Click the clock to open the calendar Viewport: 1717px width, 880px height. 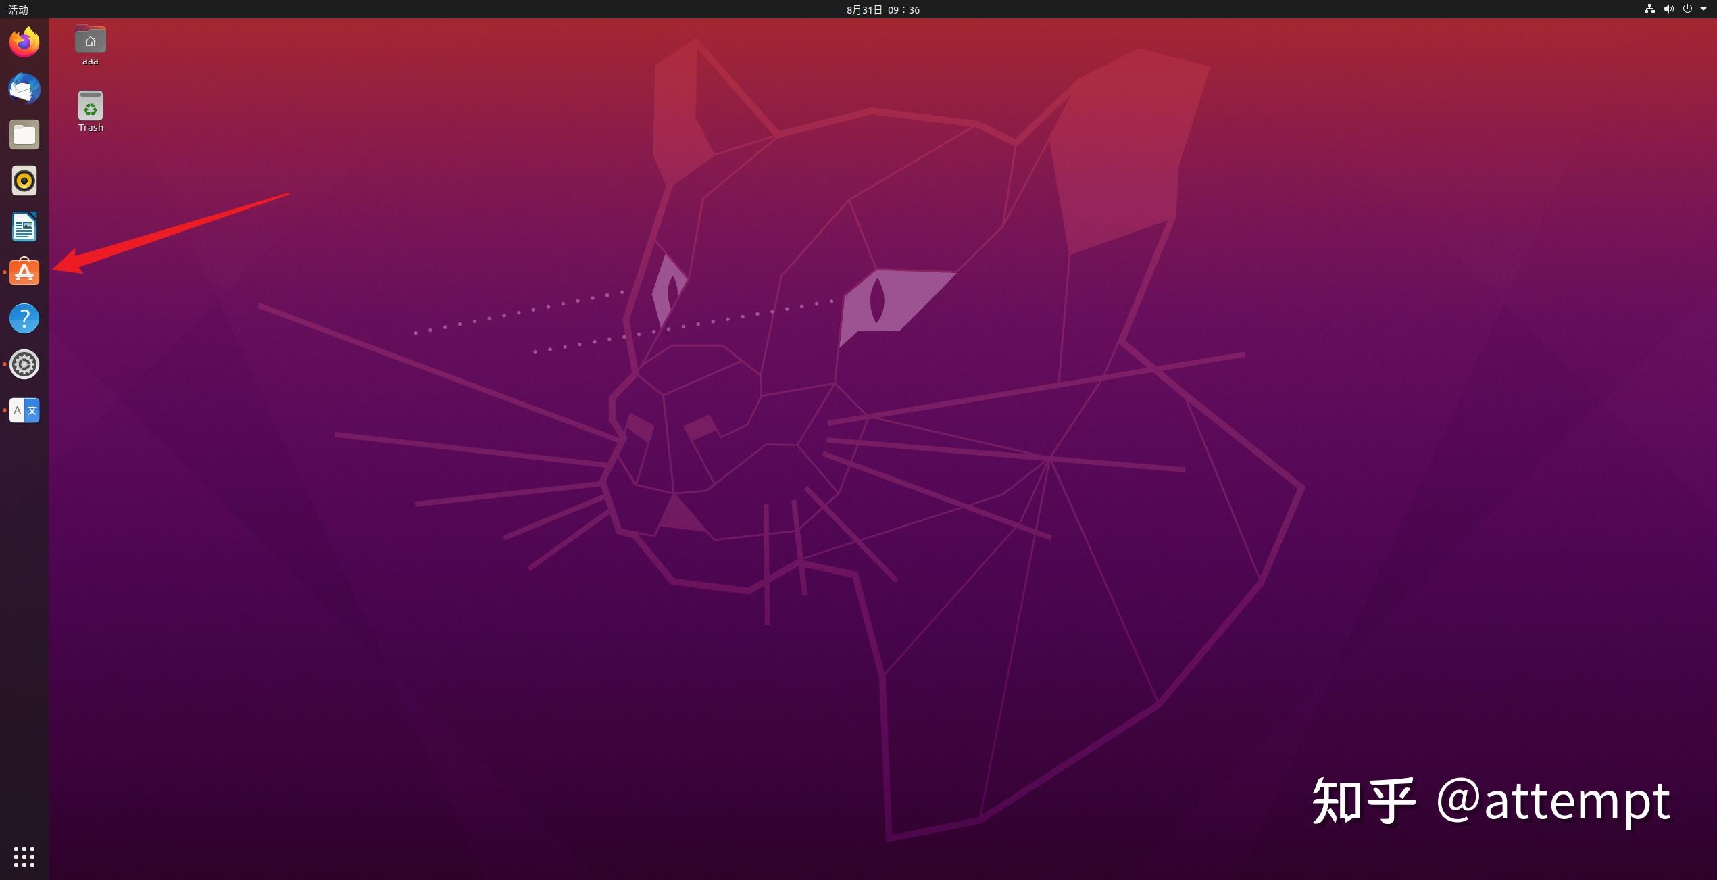(x=882, y=9)
